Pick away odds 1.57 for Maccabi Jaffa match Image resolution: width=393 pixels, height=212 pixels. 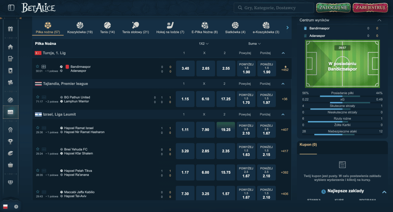(x=226, y=194)
